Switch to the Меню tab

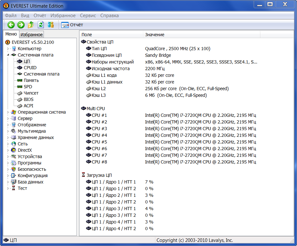(x=11, y=34)
